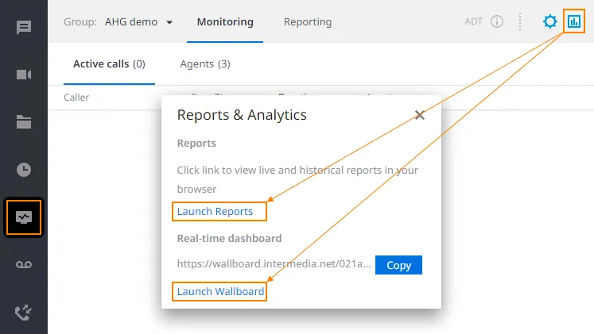Expand the AHG demo group dropdown
Image resolution: width=594 pixels, height=334 pixels.
point(138,22)
